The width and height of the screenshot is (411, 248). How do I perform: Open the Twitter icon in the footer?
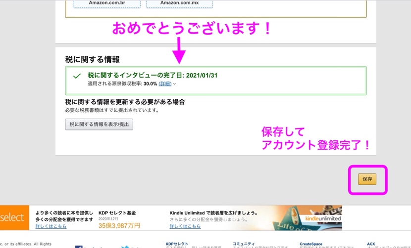click(x=126, y=247)
